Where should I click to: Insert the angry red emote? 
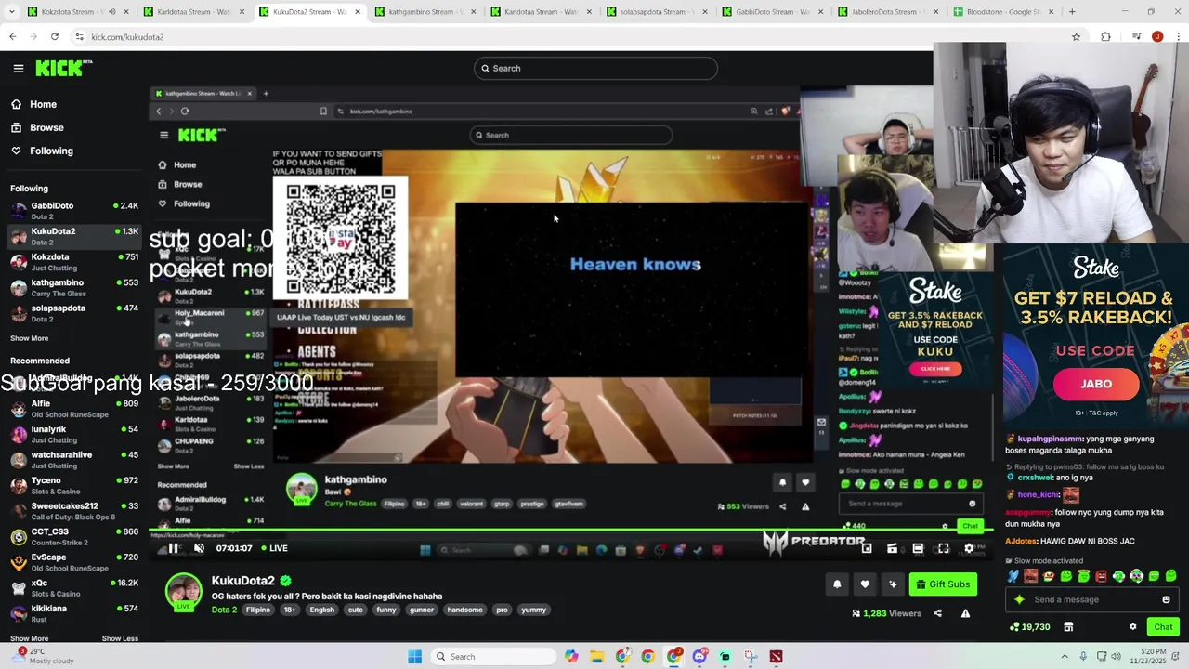coord(1101,576)
